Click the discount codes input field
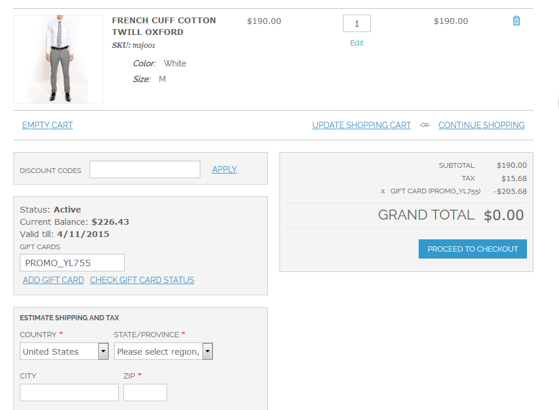The width and height of the screenshot is (559, 410). click(x=144, y=169)
